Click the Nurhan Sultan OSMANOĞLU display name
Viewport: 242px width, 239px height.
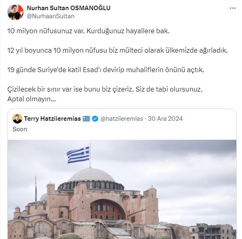coord(69,8)
